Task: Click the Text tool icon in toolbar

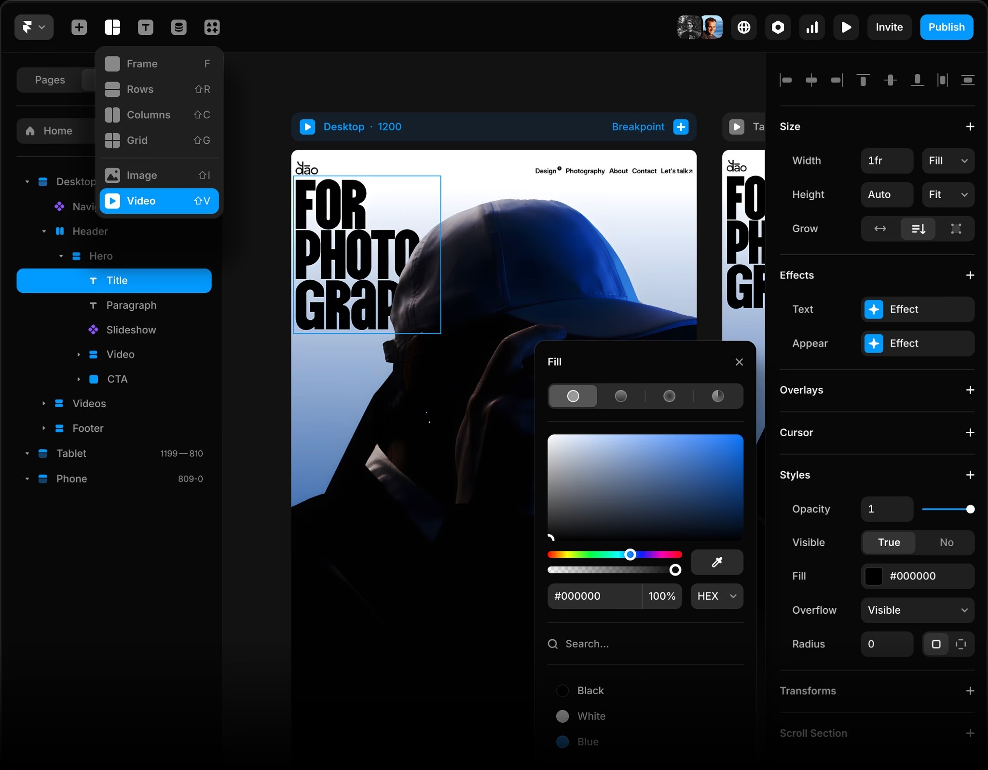Action: click(x=145, y=27)
